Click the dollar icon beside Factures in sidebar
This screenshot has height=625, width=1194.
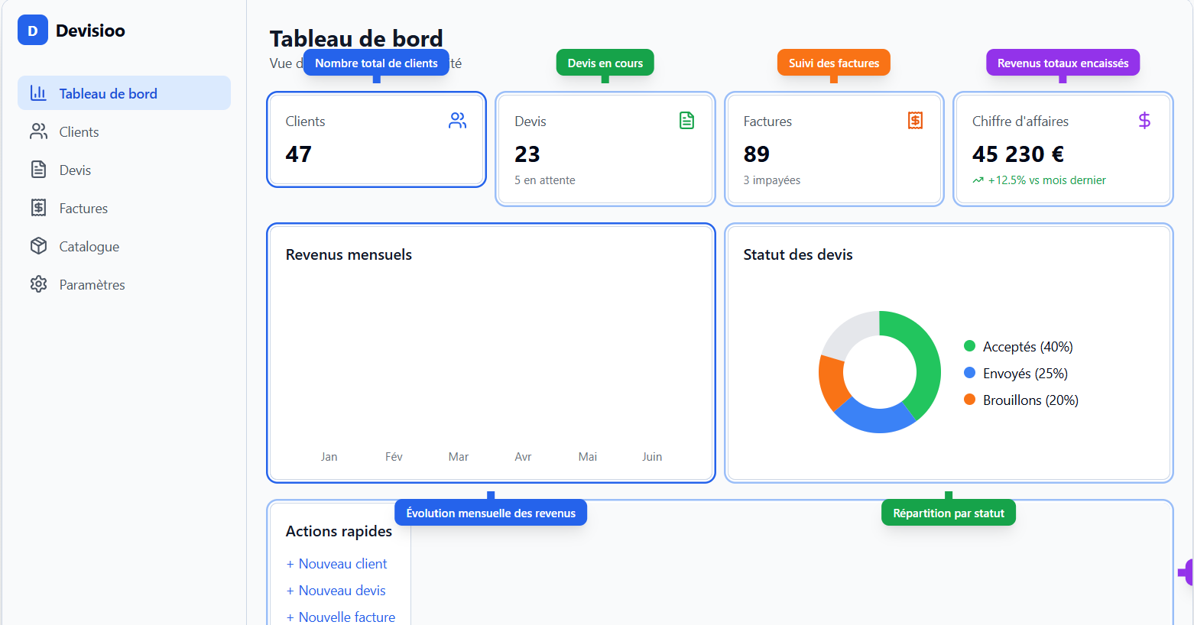(x=39, y=207)
